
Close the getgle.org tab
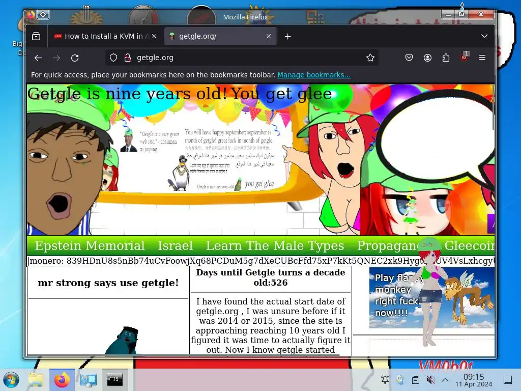[269, 36]
